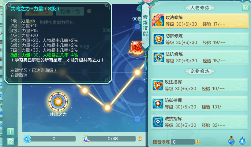251x147 pixels.
Task: Click the info icon next to 0/48 bar
Action: pyautogui.click(x=140, y=138)
